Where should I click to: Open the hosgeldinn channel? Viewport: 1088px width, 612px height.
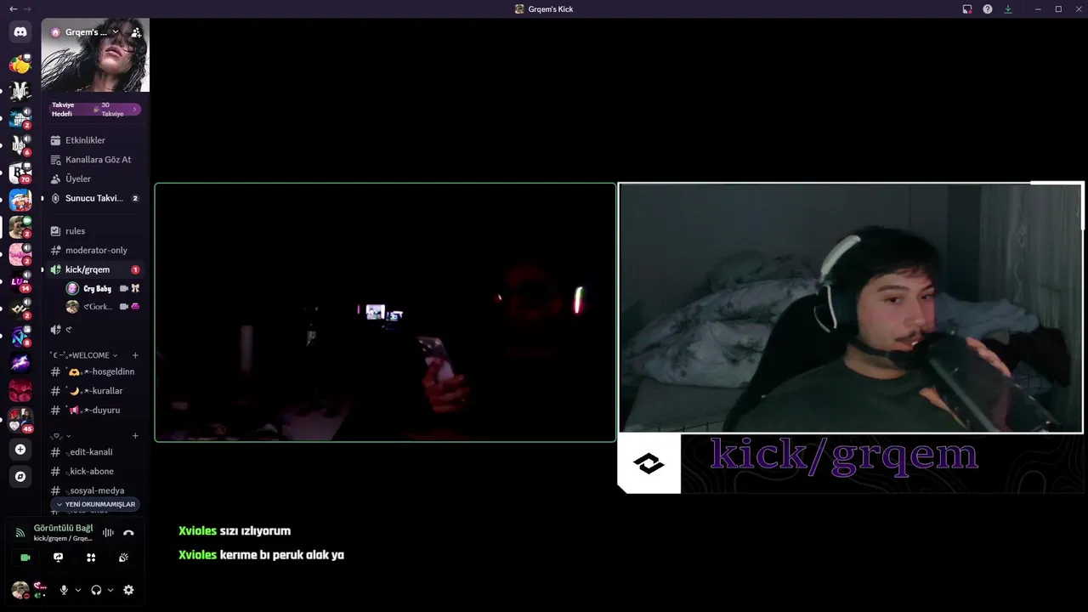tap(95, 371)
